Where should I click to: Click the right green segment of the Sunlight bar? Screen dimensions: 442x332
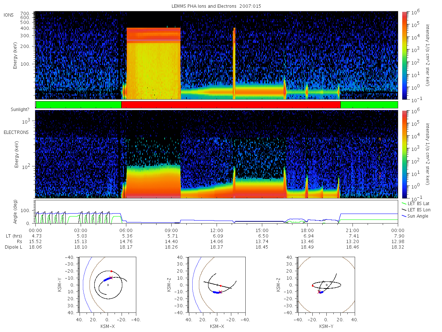(369, 105)
